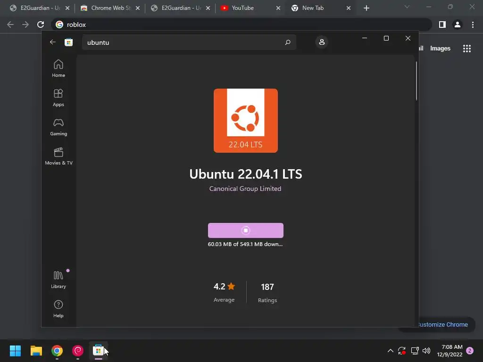Click Chrome address bar with roblox
The image size is (483, 362).
click(241, 25)
